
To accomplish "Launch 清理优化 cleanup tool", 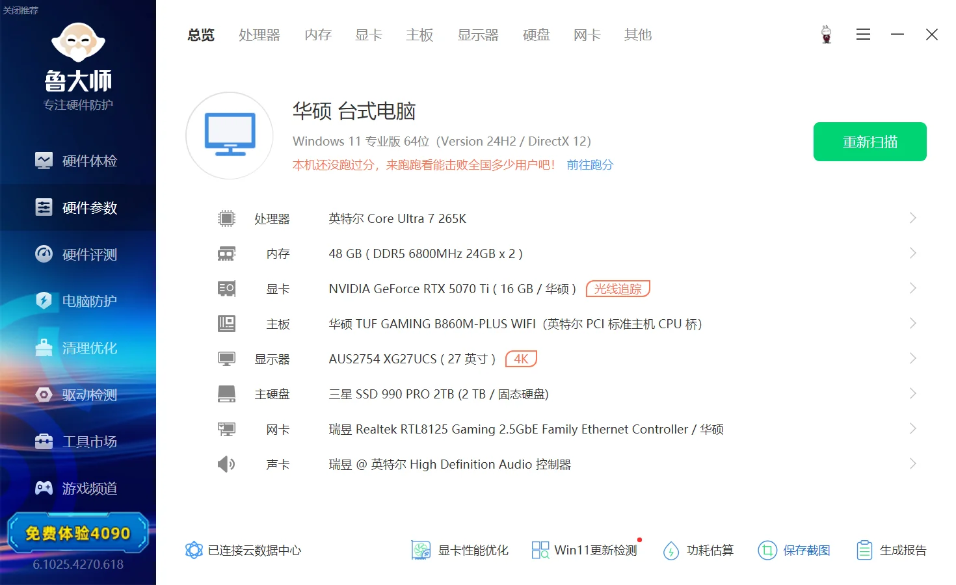I will click(x=78, y=348).
